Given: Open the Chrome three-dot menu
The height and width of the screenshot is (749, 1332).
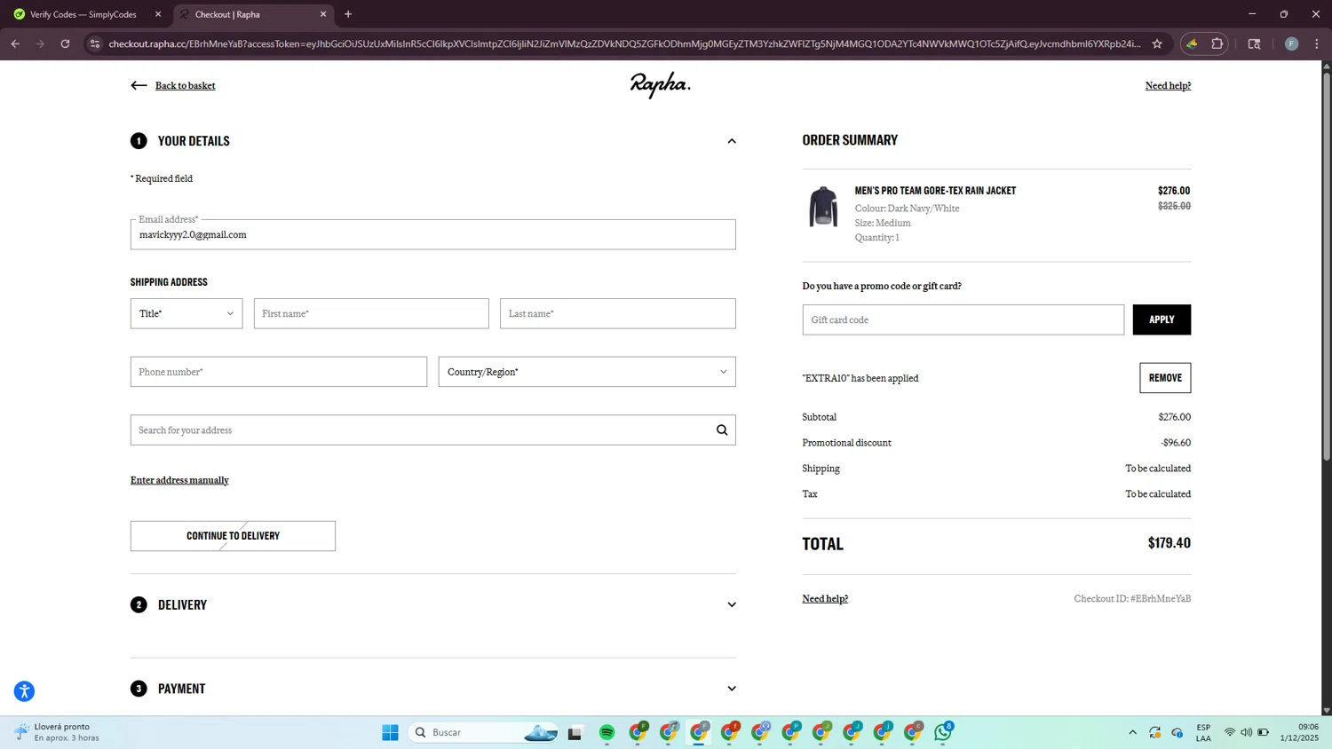Looking at the screenshot, I should click(1317, 43).
